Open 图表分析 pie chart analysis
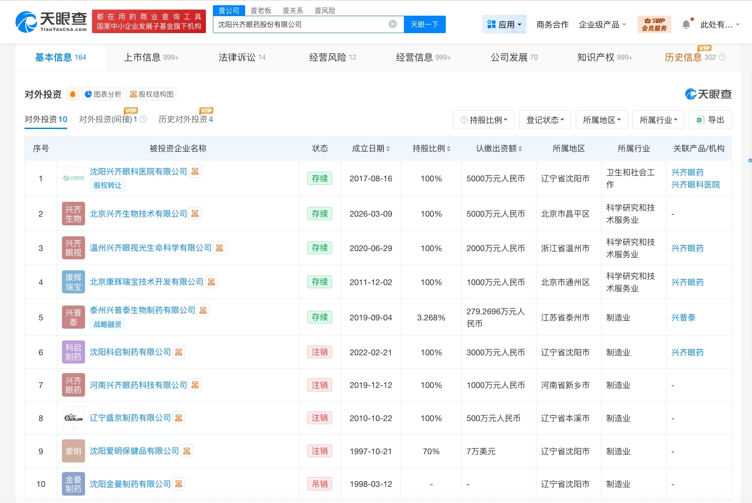752x503 pixels. 103,94
